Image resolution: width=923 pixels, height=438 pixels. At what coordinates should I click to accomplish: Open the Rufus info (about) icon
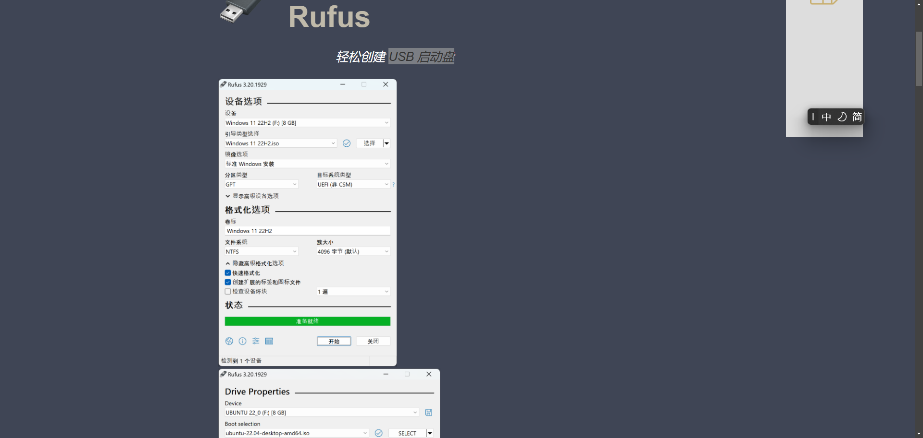(243, 341)
